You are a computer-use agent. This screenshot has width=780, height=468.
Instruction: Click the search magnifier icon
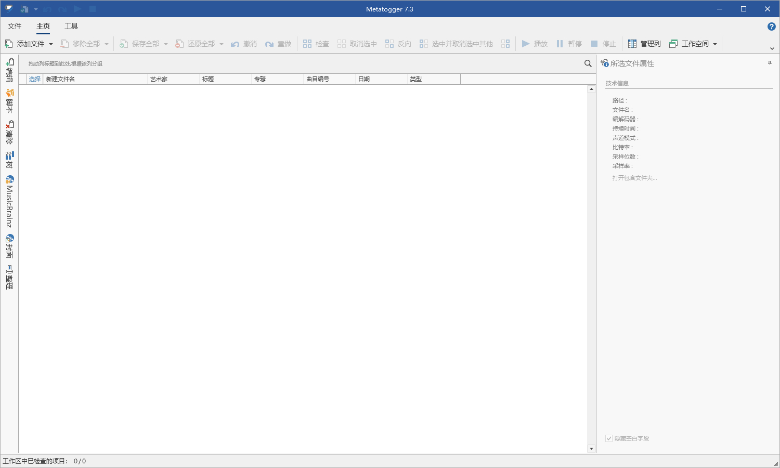588,63
